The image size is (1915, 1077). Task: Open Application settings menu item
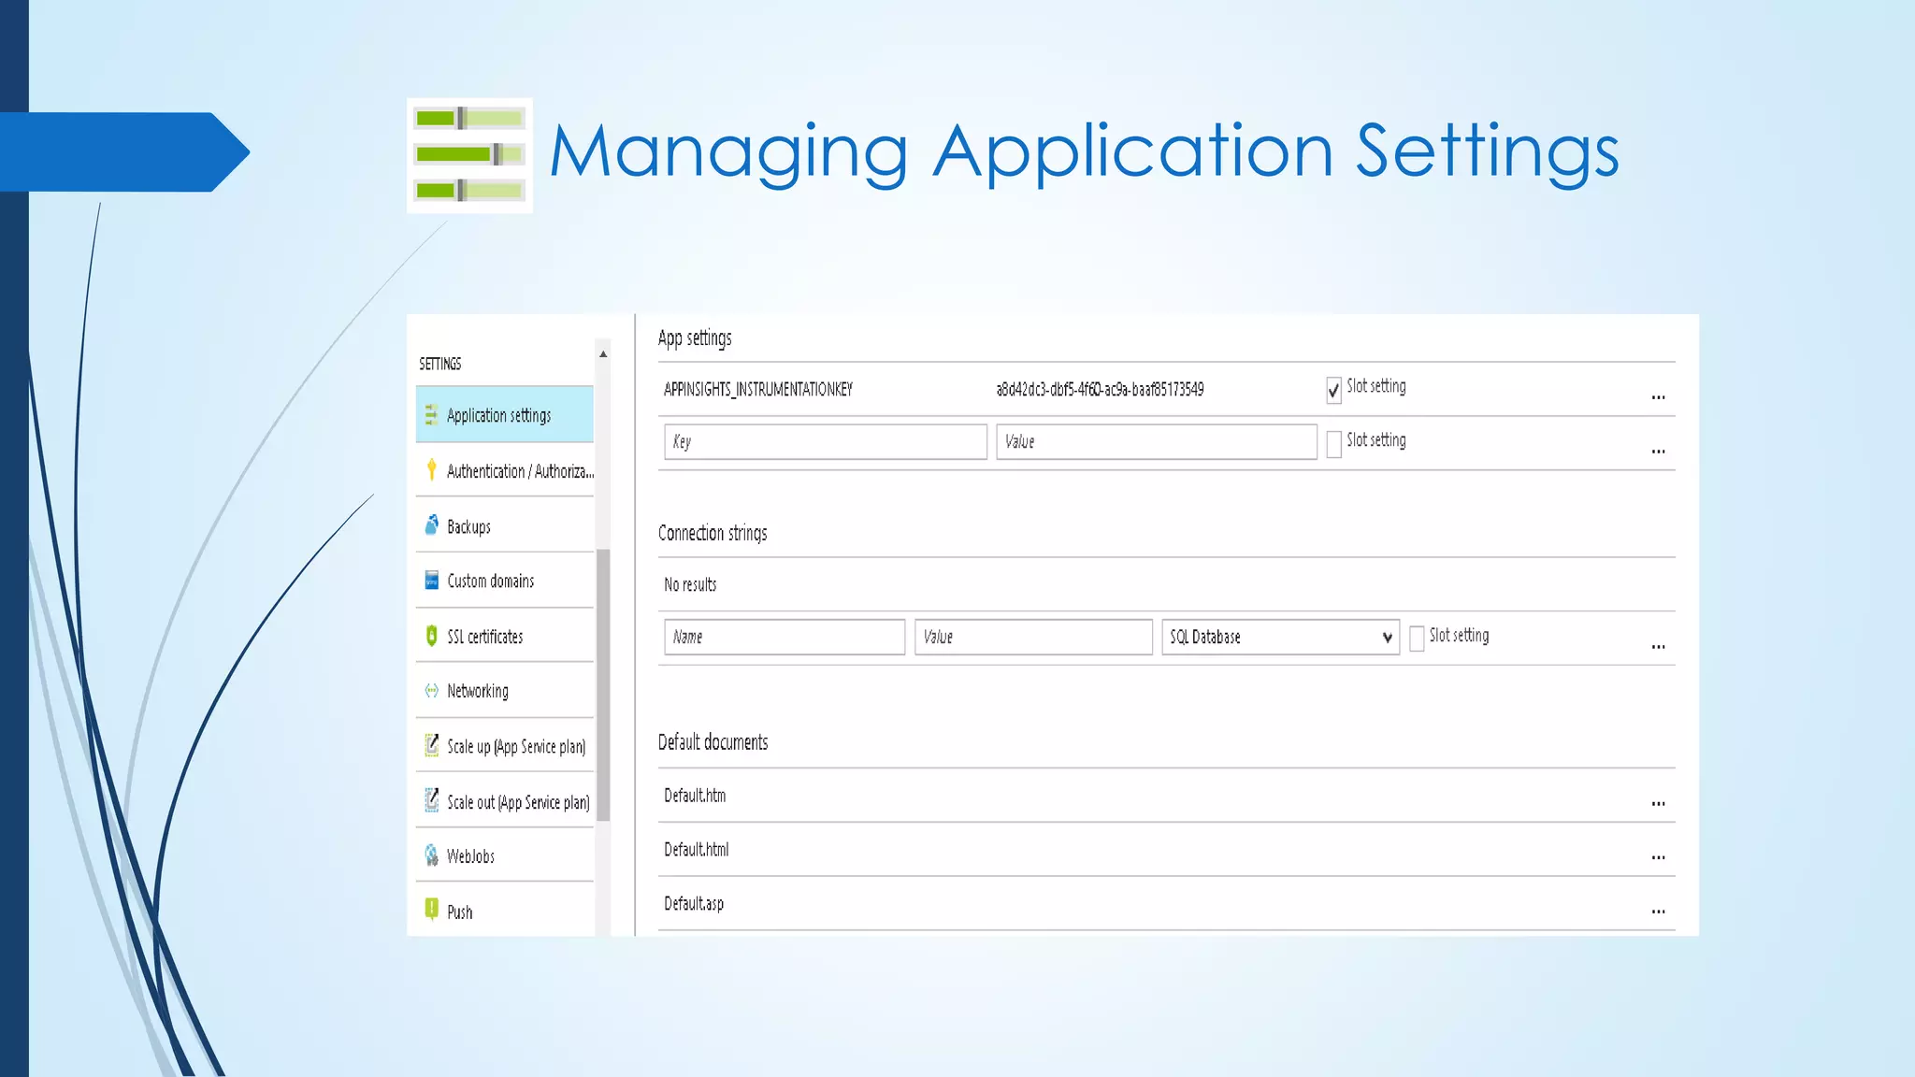(505, 414)
